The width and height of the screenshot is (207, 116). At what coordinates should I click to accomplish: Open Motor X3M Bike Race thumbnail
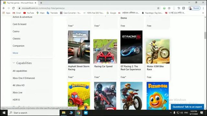click(x=158, y=51)
